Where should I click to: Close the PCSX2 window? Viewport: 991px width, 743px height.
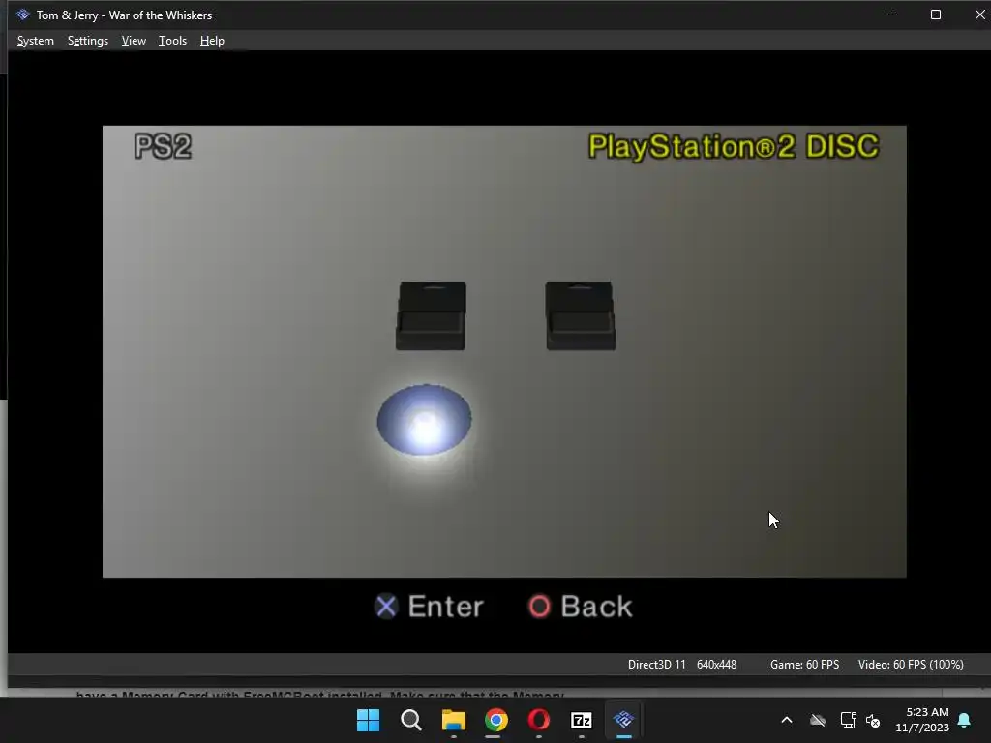coord(979,15)
